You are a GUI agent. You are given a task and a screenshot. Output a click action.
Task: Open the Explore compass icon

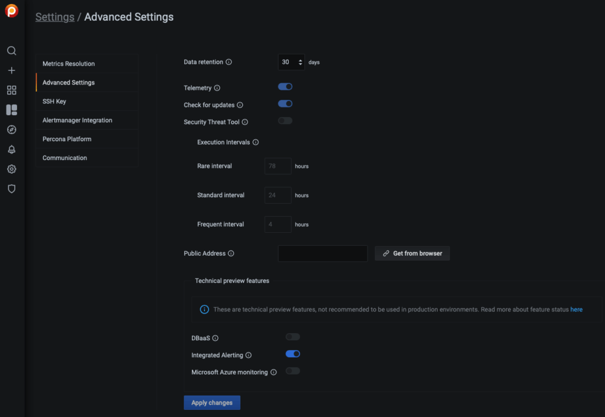point(12,129)
